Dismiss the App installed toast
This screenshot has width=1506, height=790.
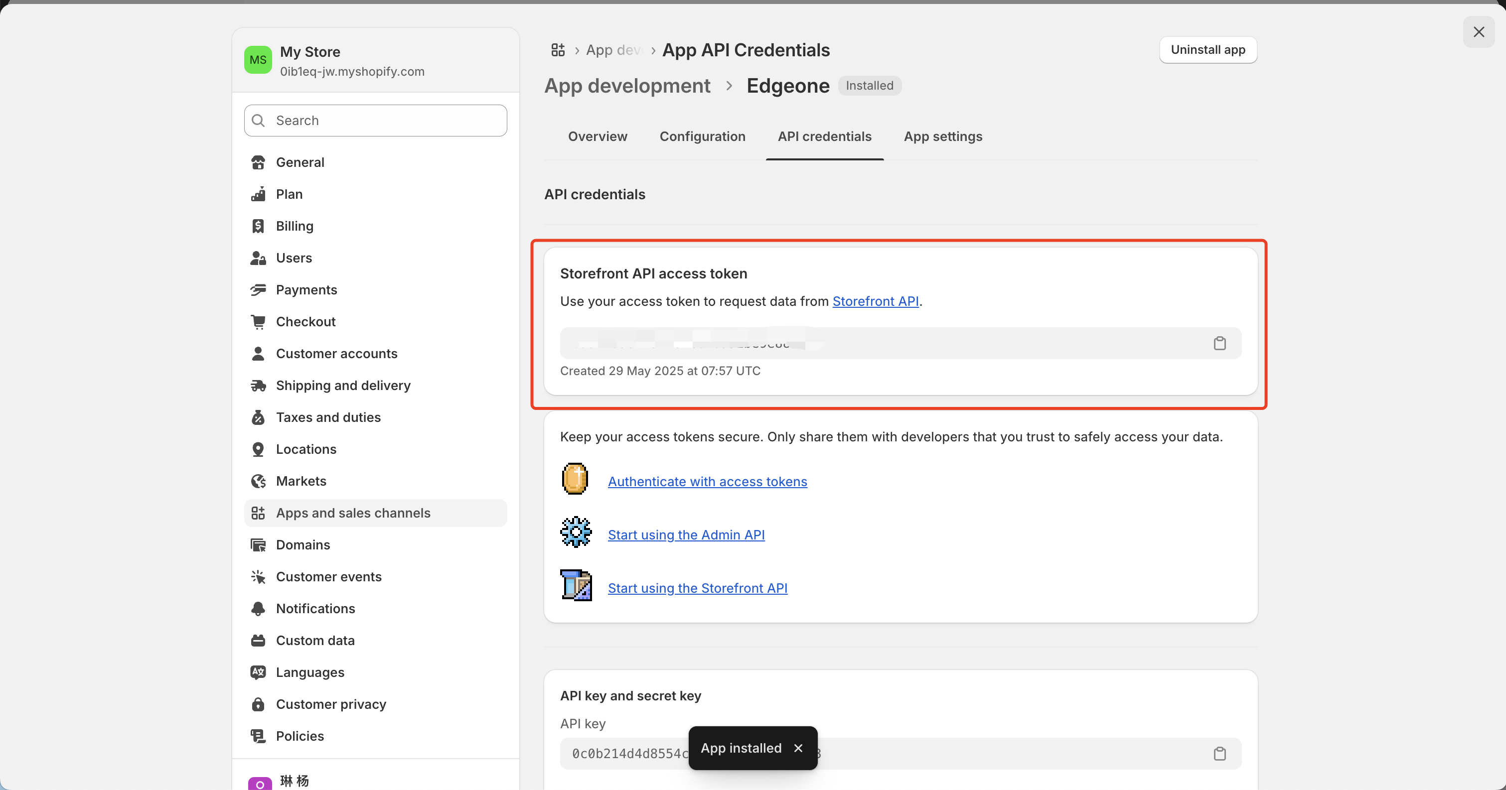[x=798, y=748]
